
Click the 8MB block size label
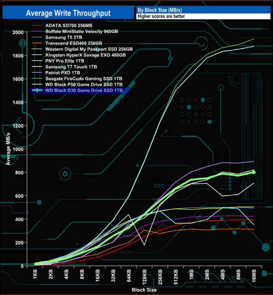pos(238,275)
